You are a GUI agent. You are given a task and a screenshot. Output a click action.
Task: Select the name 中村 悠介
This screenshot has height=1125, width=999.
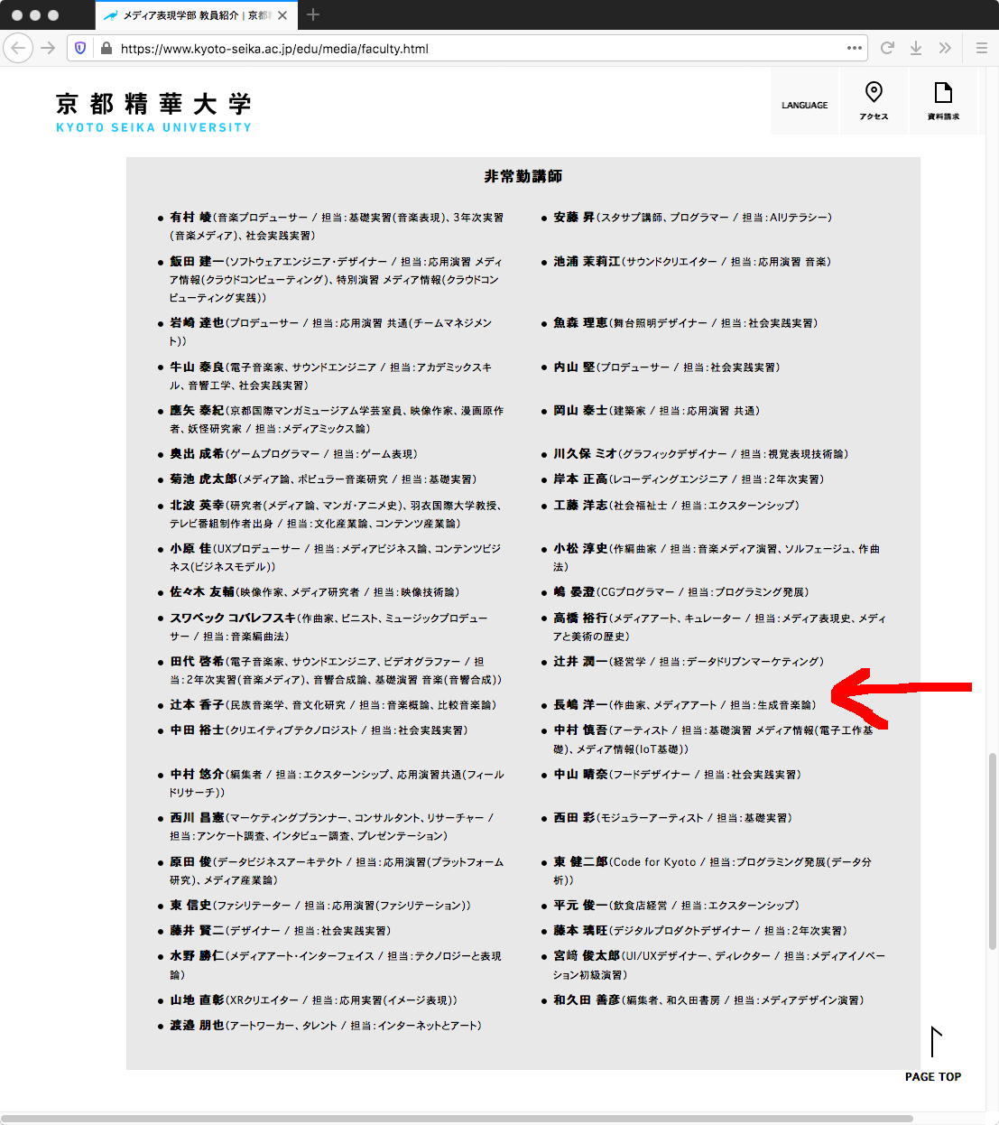[197, 775]
